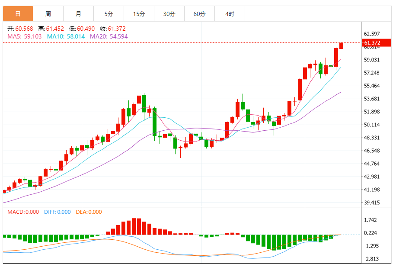The width and height of the screenshot is (396, 264).
Task: Click the DIFF: 0.000 label
Action: click(x=57, y=212)
